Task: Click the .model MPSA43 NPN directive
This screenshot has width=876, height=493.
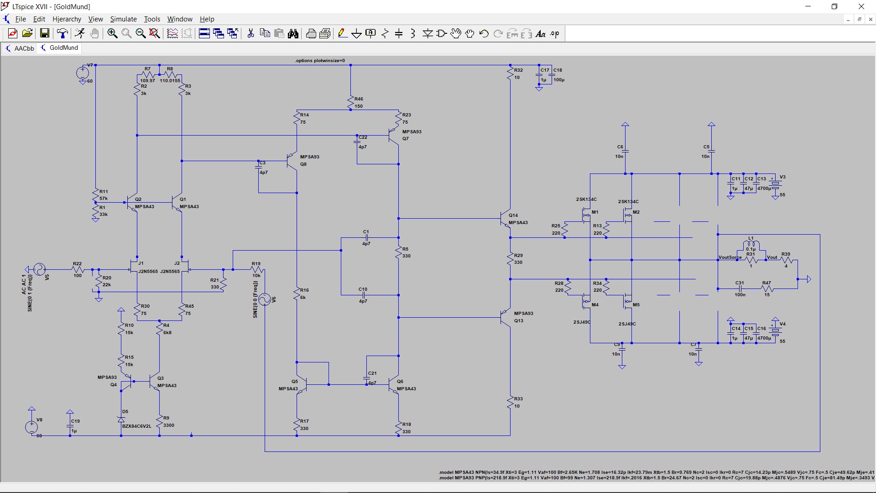Action: pos(656,472)
